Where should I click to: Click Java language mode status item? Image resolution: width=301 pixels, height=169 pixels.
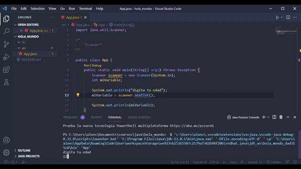(233, 162)
